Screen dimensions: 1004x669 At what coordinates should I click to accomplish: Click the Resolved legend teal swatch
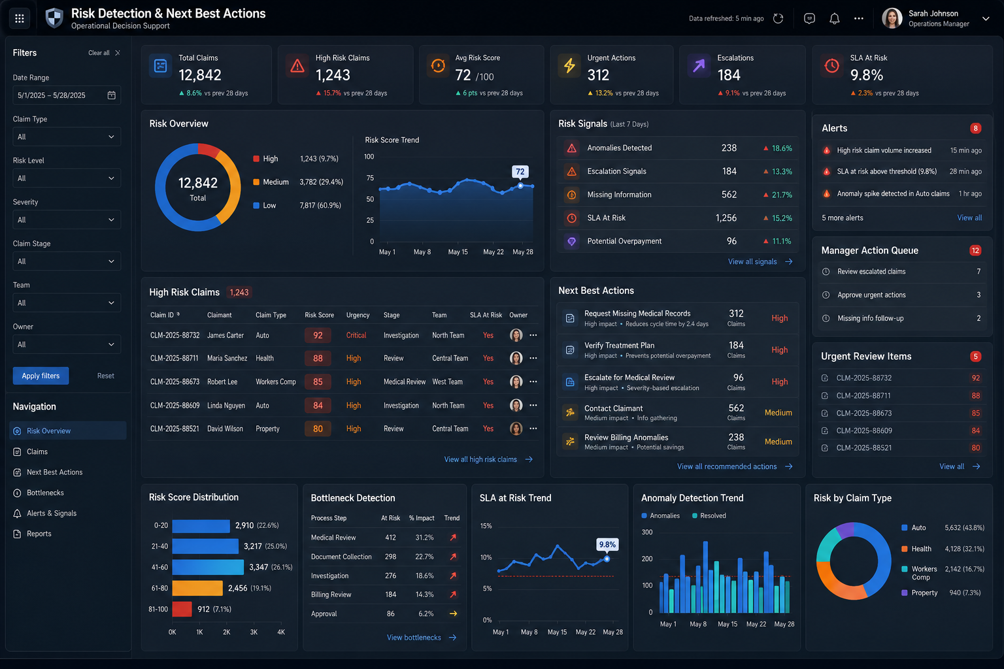click(695, 515)
